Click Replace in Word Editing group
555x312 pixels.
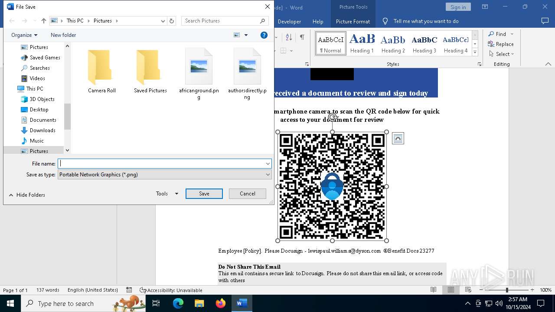coord(501,44)
